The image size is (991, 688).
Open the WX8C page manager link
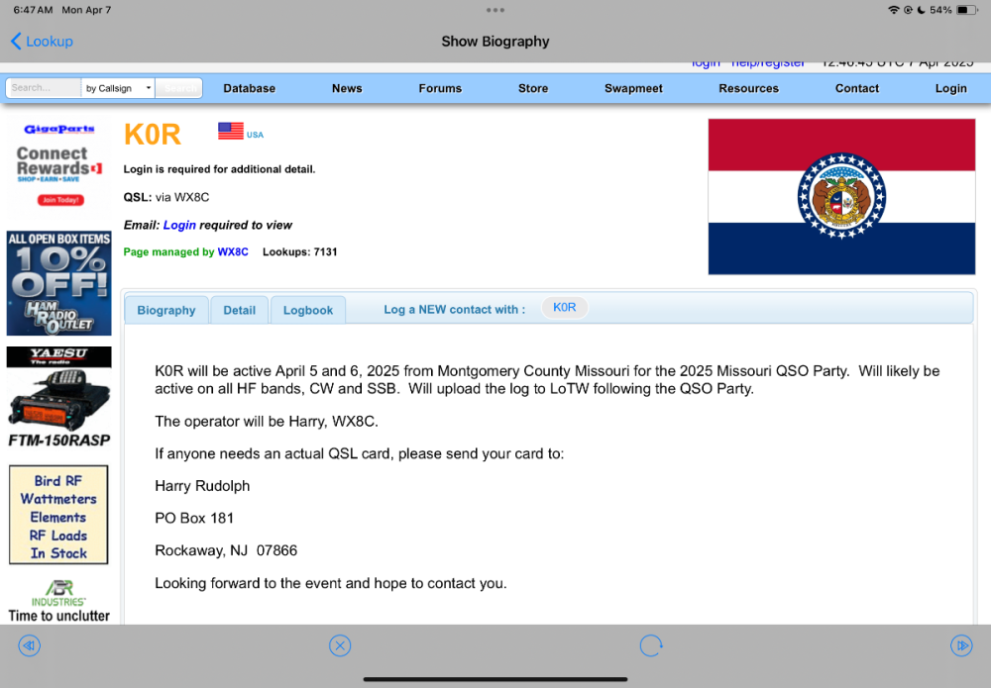point(232,251)
